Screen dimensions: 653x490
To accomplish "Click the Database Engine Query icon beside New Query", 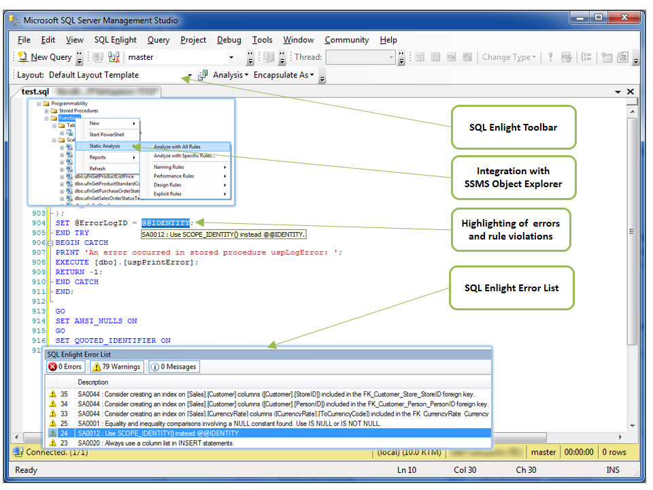I will (98, 57).
